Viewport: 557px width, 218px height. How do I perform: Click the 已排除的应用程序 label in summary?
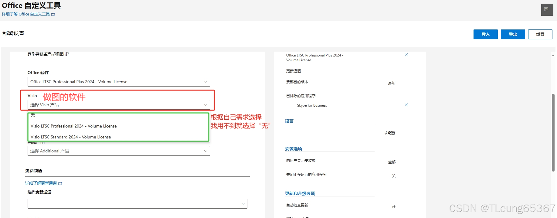pos(301,96)
